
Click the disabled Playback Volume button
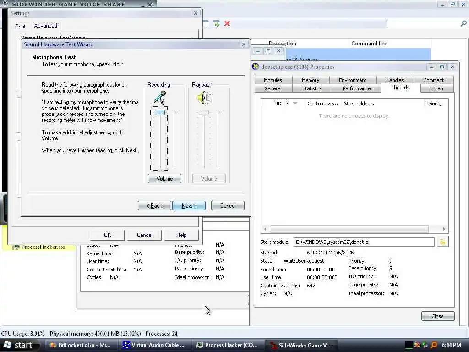(x=209, y=179)
